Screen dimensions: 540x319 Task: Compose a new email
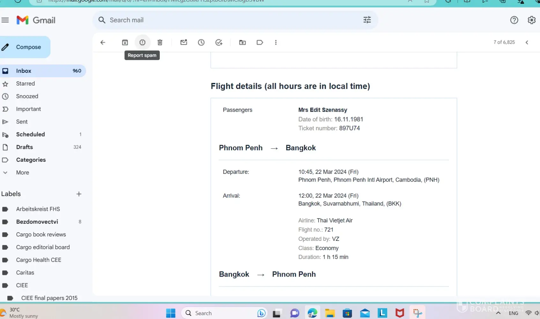coord(25,47)
